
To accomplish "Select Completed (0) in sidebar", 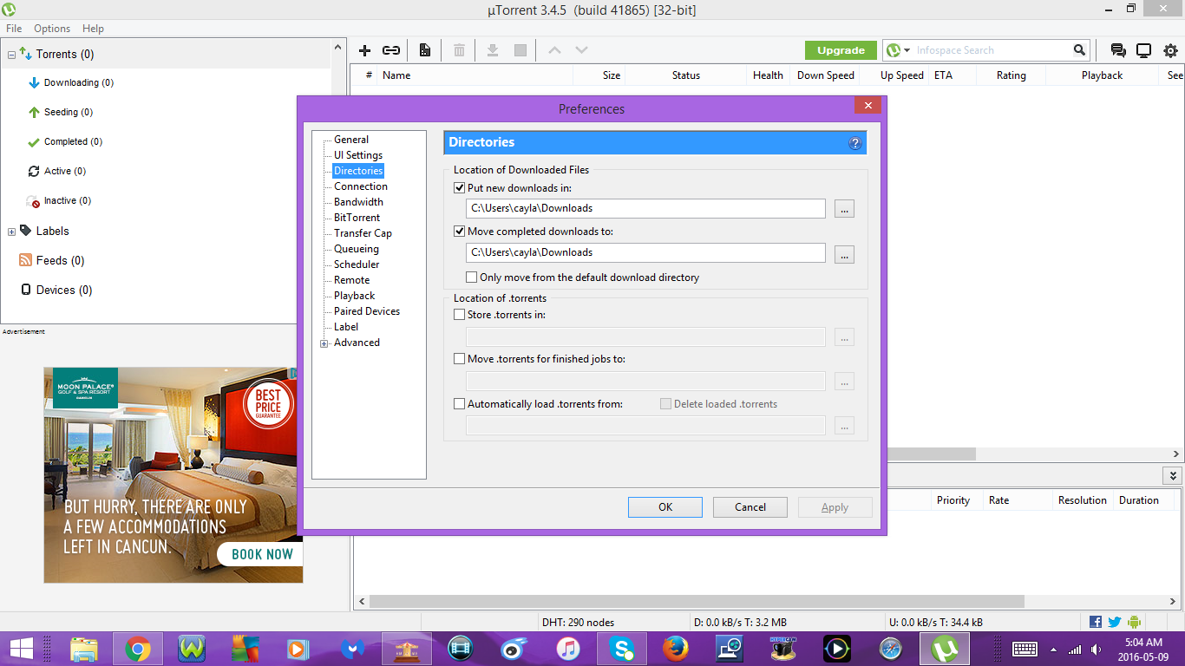I will pyautogui.click(x=74, y=142).
